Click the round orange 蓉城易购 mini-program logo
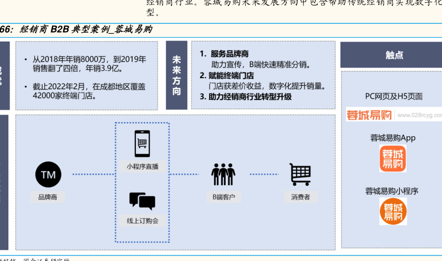This screenshot has width=442, height=261. pyautogui.click(x=393, y=211)
